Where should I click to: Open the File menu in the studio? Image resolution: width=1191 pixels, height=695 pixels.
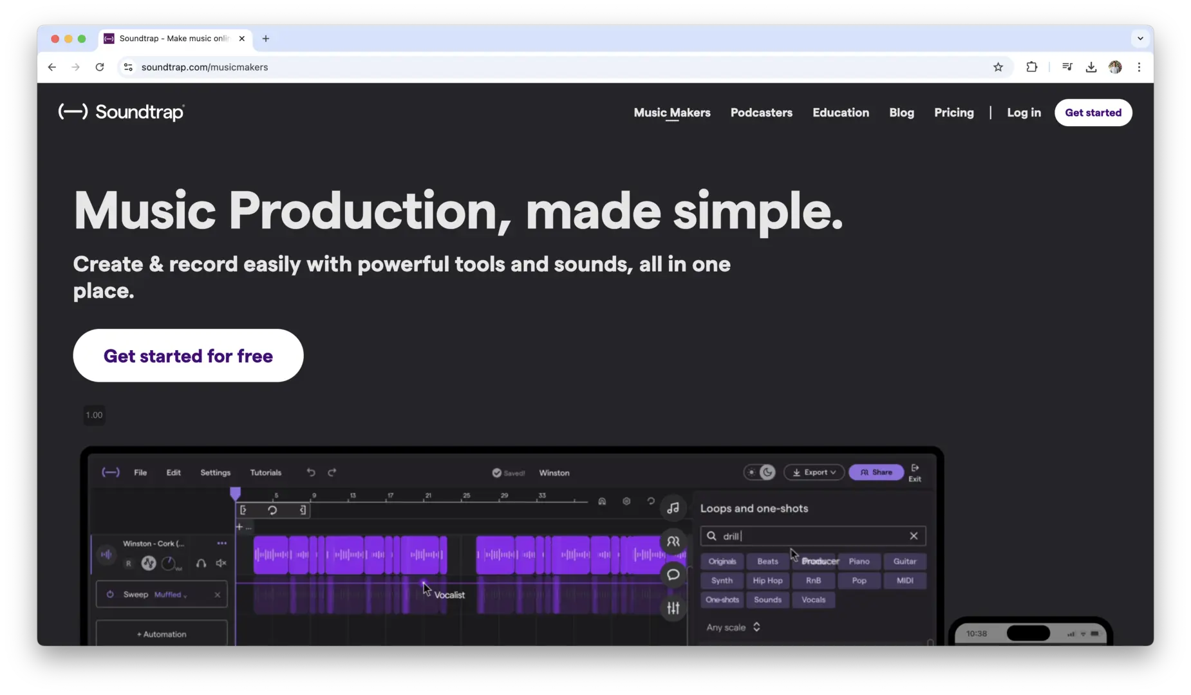(140, 472)
